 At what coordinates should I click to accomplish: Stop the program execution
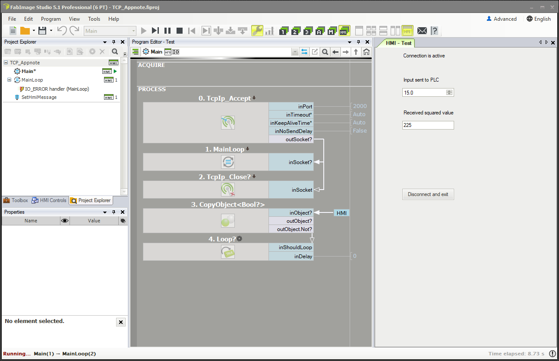tap(180, 31)
